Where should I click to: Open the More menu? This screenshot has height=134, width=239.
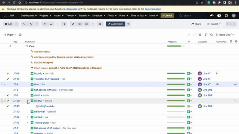click(x=153, y=16)
